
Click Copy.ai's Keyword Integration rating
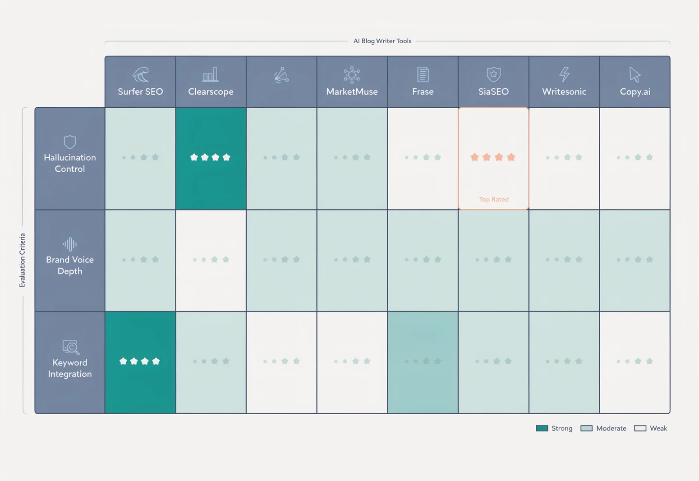635,361
